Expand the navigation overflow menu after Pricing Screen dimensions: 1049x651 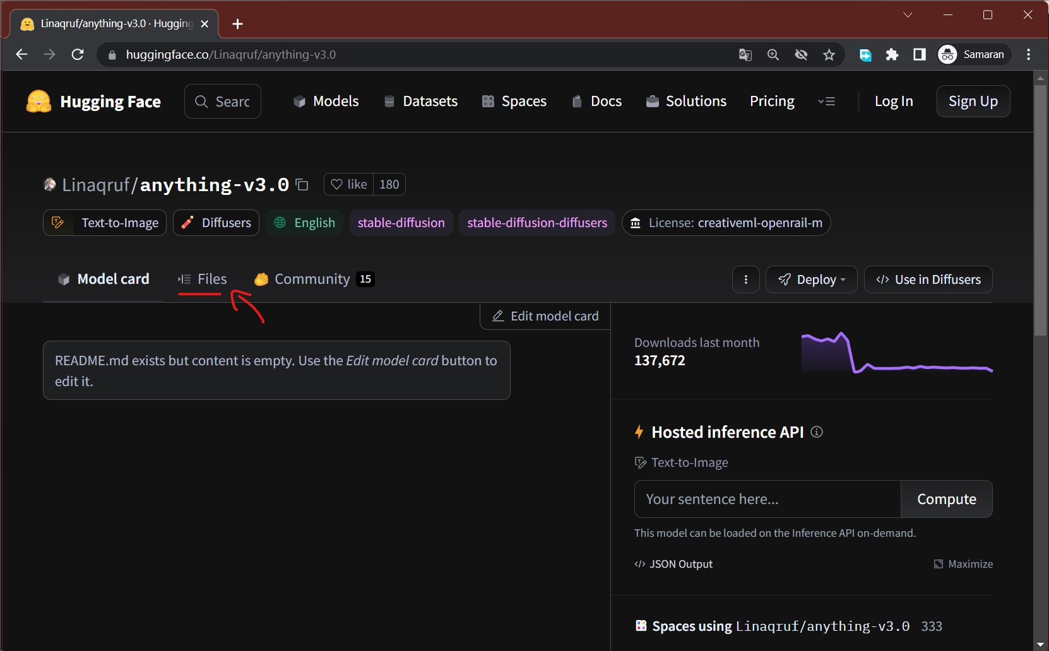(826, 102)
